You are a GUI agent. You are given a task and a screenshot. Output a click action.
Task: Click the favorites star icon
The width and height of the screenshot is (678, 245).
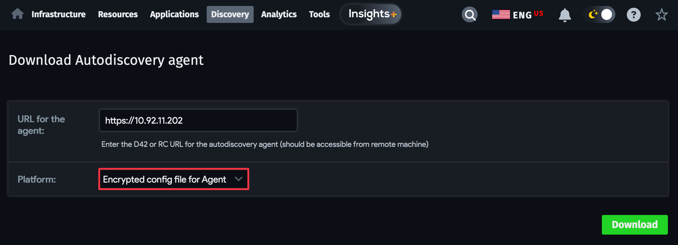pos(661,15)
